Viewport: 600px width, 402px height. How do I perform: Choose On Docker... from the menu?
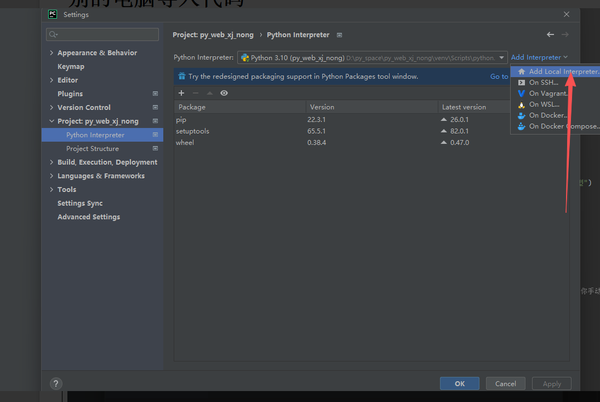[x=555, y=115]
